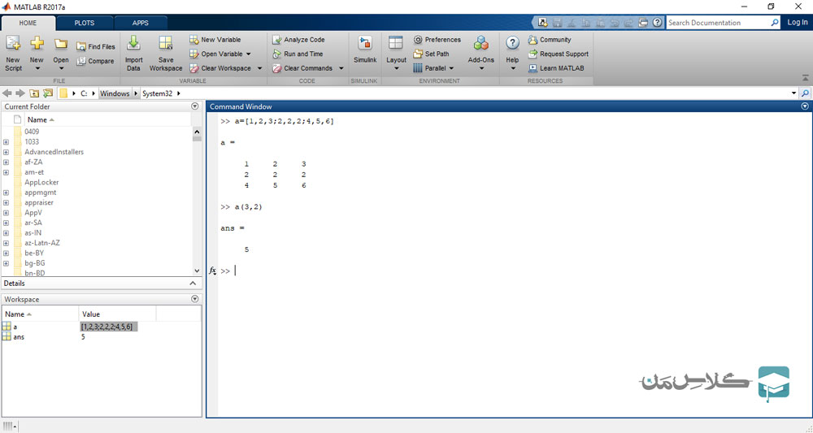The width and height of the screenshot is (813, 433).
Task: Click the shortcut icon in quick access toolbar
Action: click(x=543, y=23)
